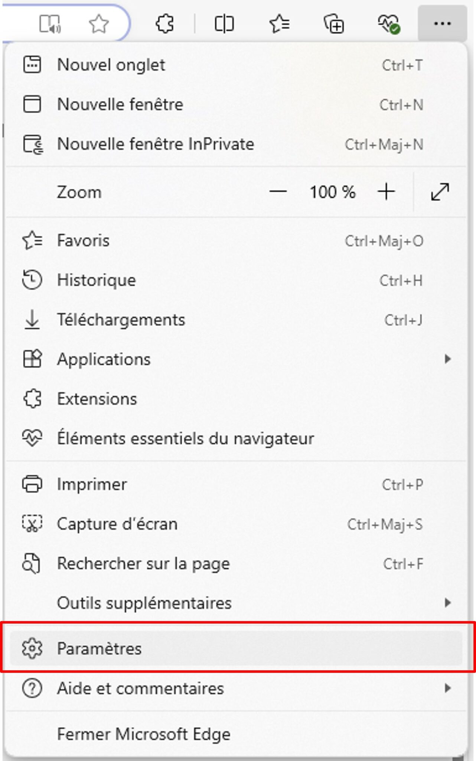Viewport: 476px width, 761px height.
Task: Increase zoom with the plus control
Action: coord(387,192)
